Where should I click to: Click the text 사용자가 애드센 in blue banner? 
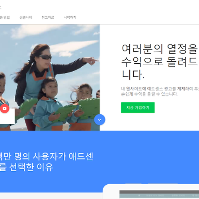tap(63, 156)
